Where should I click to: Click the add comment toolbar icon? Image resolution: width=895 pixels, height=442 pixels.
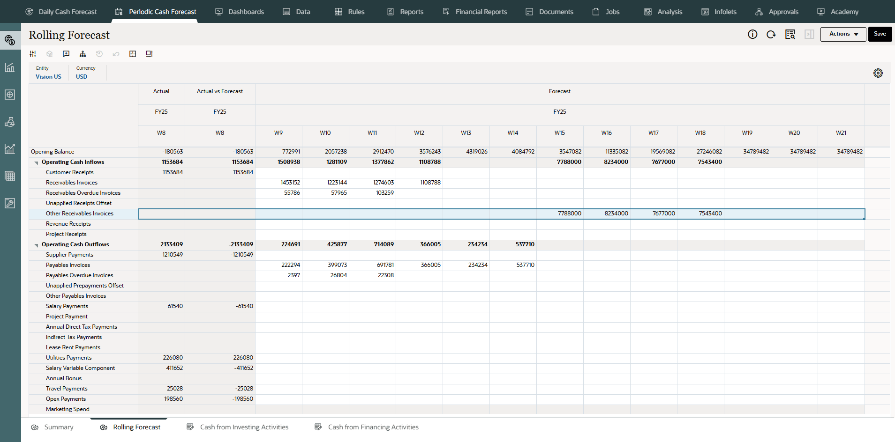[66, 54]
